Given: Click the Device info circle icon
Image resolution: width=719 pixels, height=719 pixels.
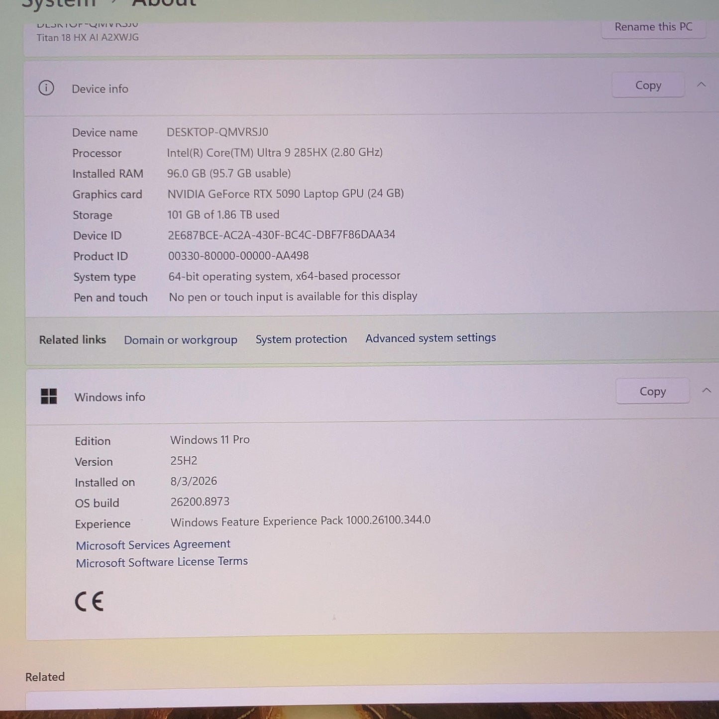Looking at the screenshot, I should pos(46,88).
